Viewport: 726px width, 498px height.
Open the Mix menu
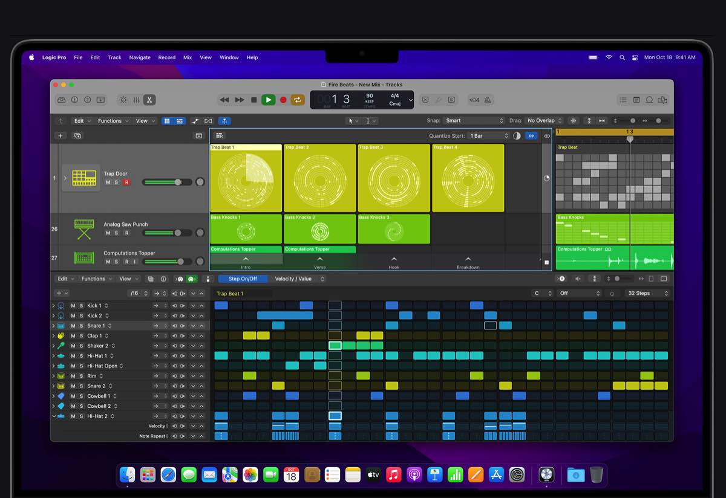click(188, 57)
